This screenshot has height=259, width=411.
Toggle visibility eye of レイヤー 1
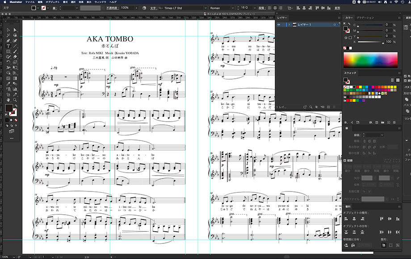(x=279, y=25)
